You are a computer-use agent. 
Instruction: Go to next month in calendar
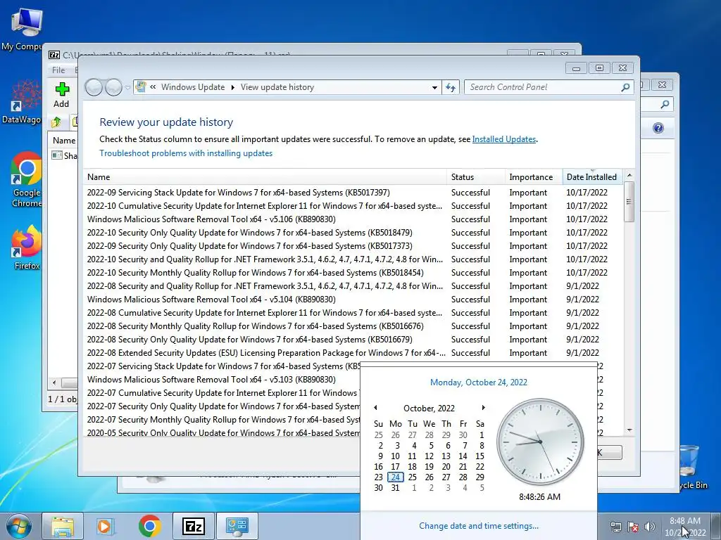[483, 408]
